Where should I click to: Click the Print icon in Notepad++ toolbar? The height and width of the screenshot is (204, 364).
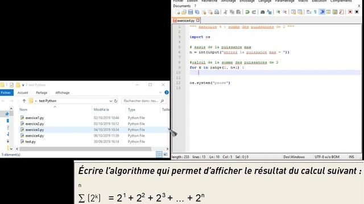pos(217,12)
